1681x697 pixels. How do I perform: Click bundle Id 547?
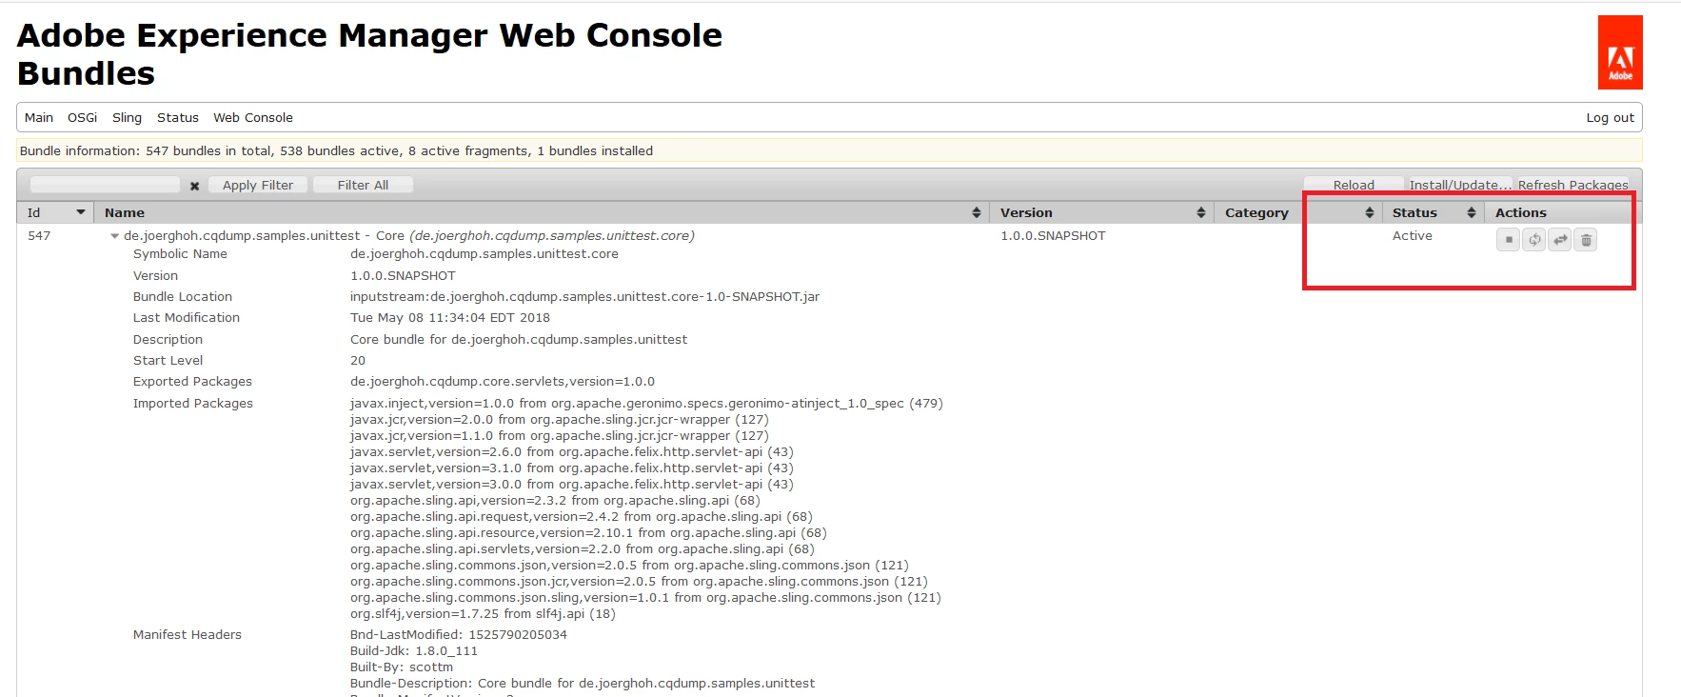[x=39, y=235]
